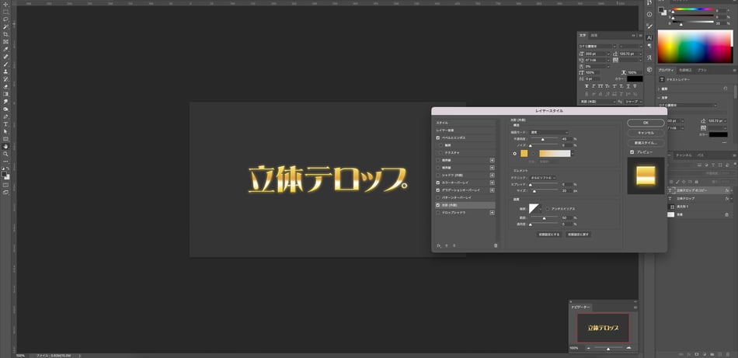
Task: Switch to the 段落 panel tab
Action: (594, 35)
